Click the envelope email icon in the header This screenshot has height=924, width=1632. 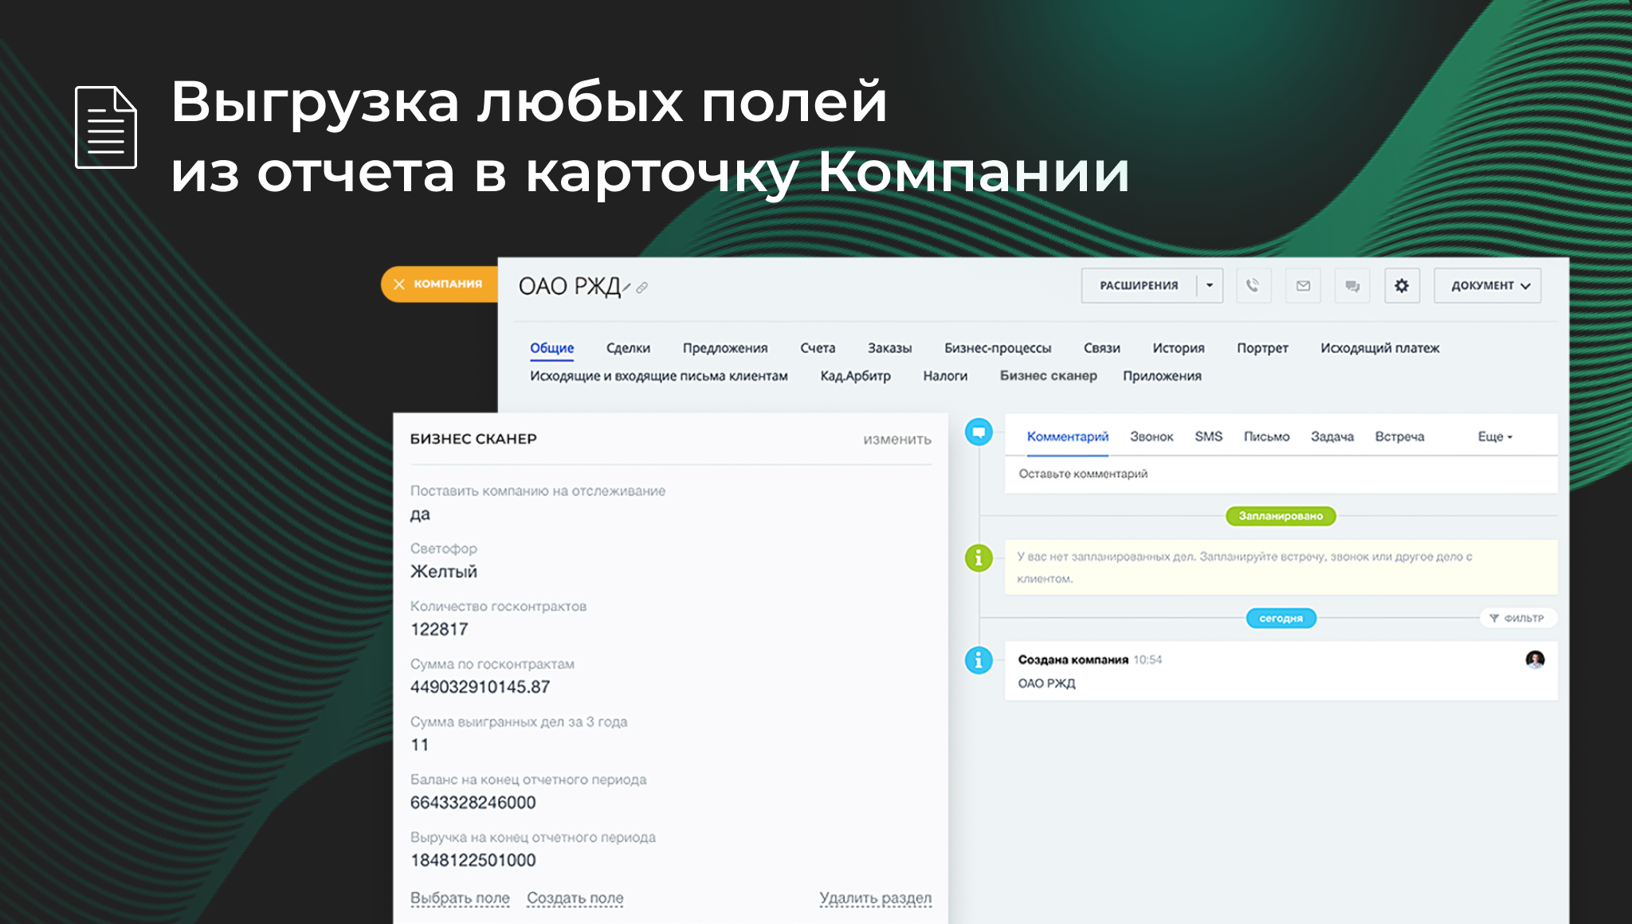1303,285
